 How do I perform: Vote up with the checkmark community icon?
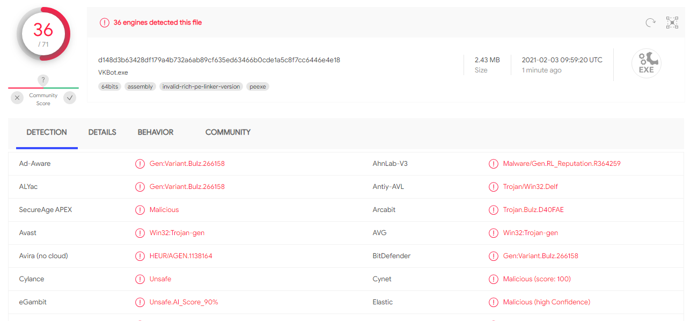tap(70, 98)
